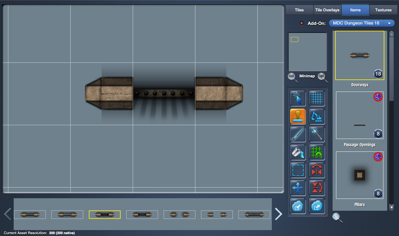399x236 pixels.
Task: Select the fifth doorway variant with open gap
Action: click(180, 214)
